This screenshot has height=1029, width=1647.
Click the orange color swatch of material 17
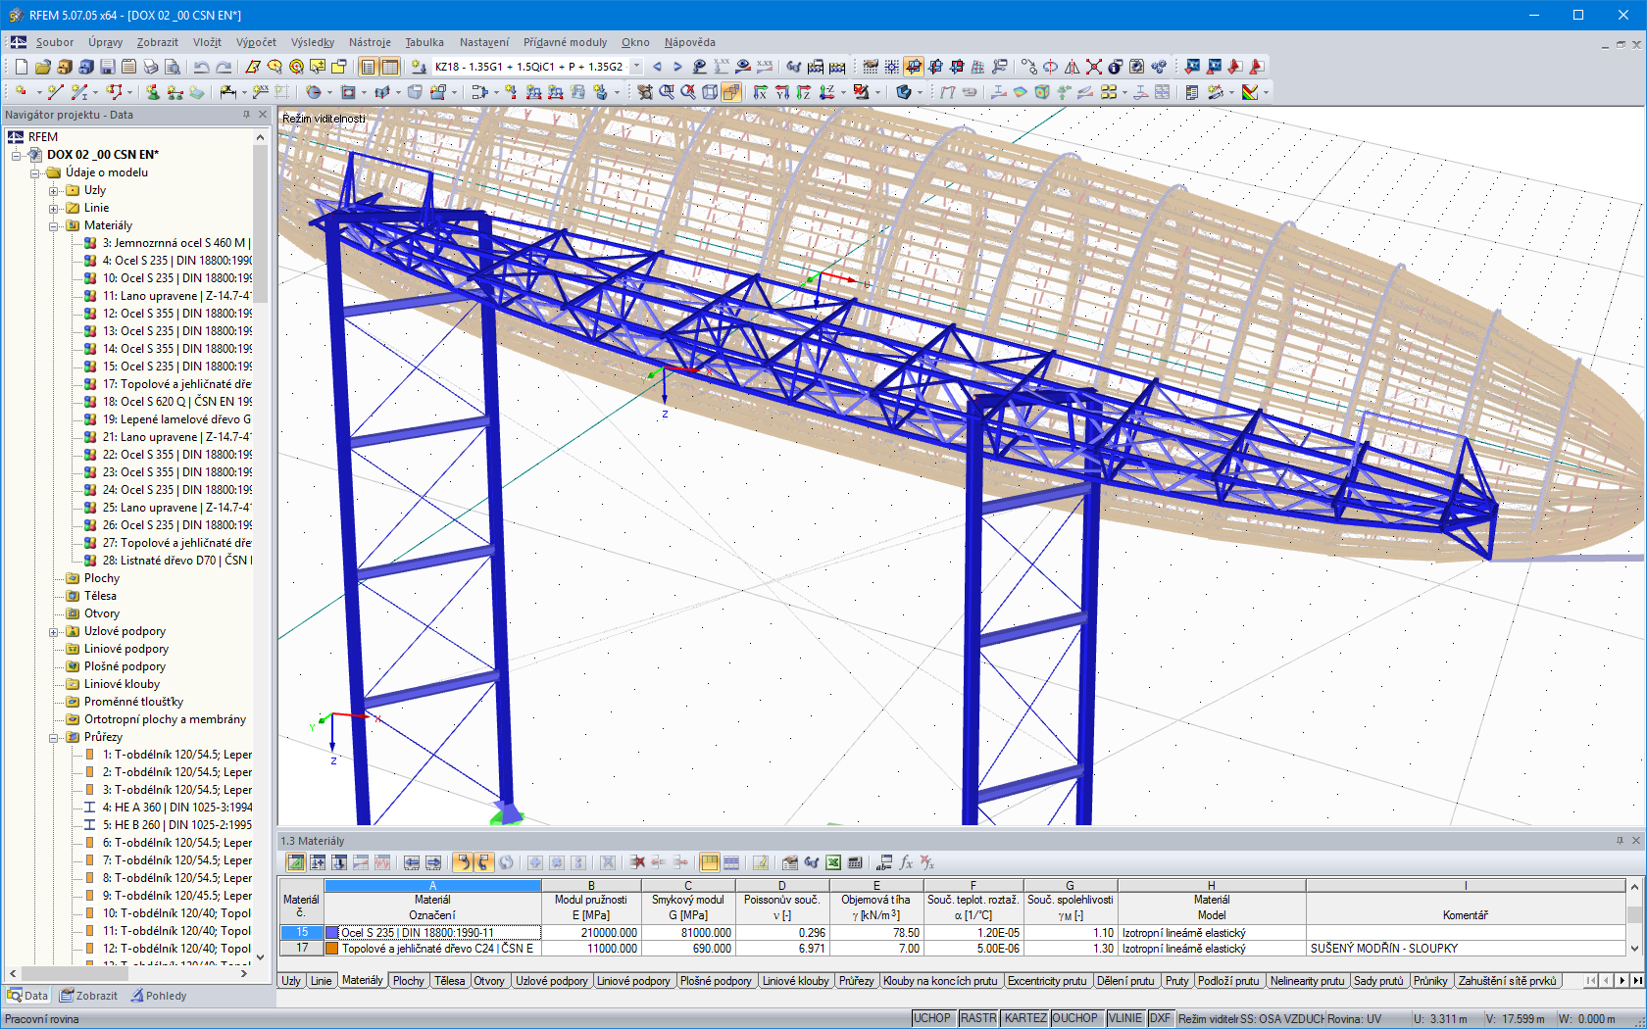click(x=332, y=949)
